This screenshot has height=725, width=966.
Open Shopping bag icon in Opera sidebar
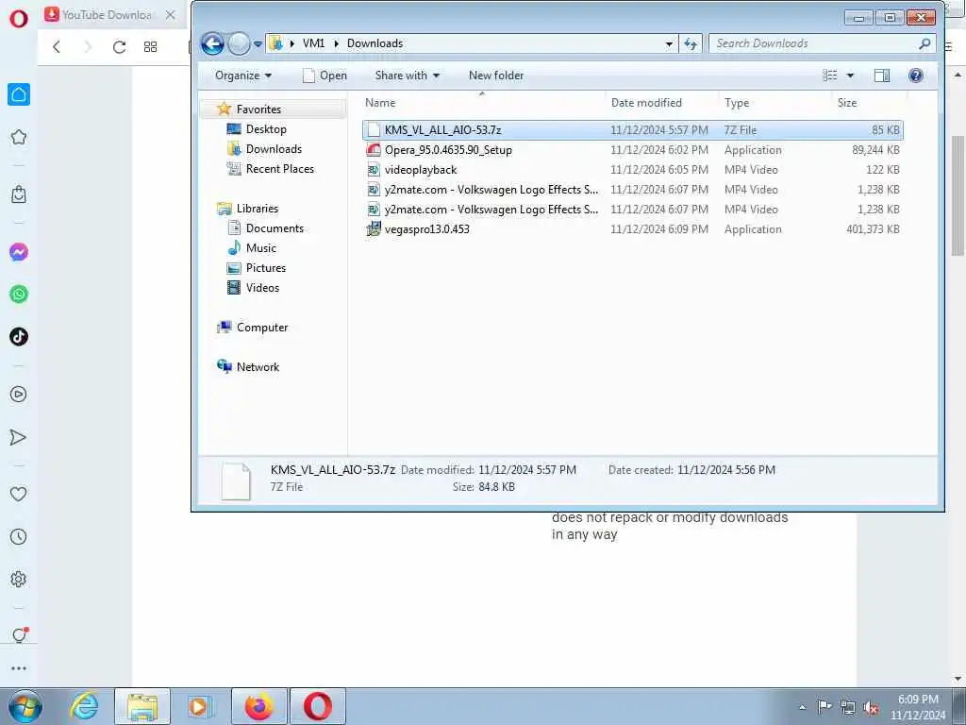pos(19,194)
